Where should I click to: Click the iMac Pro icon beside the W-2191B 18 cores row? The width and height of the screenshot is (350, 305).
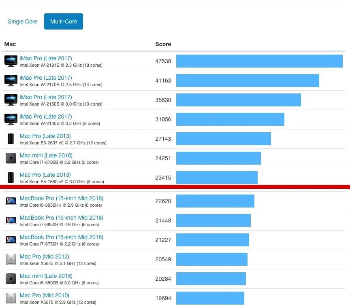11,61
